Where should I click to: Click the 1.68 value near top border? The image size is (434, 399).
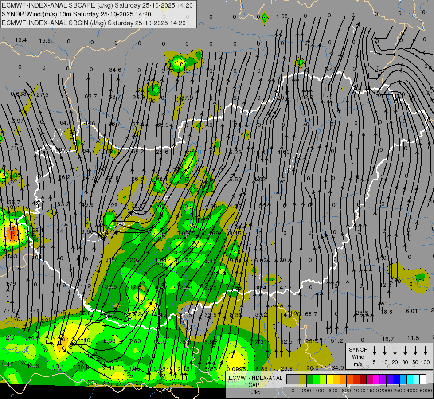[x=282, y=16]
